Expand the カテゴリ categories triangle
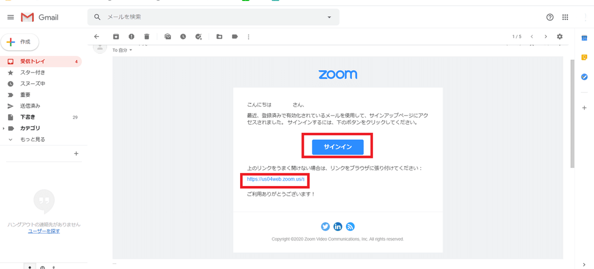The height and width of the screenshot is (269, 594). tap(4, 128)
